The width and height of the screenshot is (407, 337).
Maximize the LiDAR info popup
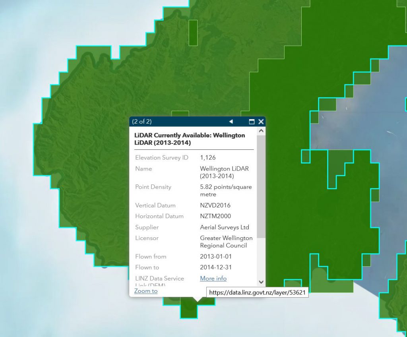(x=252, y=122)
